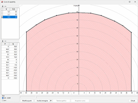Select Q cell -25,9

point(13,70)
